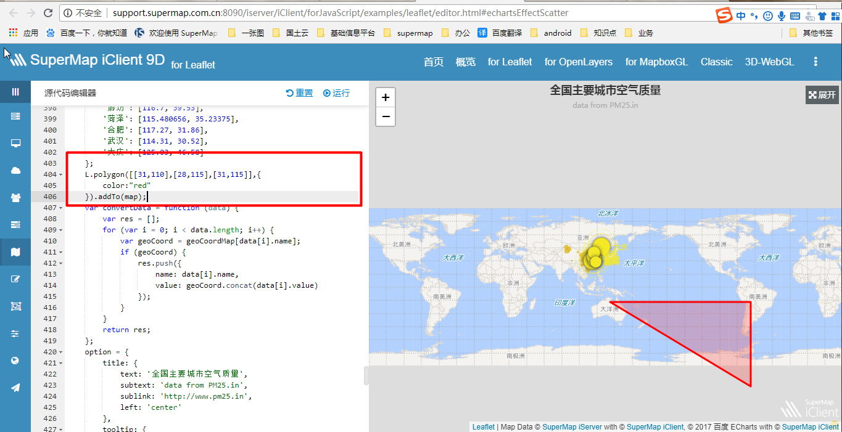
Task: Click code editor line 406 text
Action: [x=116, y=197]
